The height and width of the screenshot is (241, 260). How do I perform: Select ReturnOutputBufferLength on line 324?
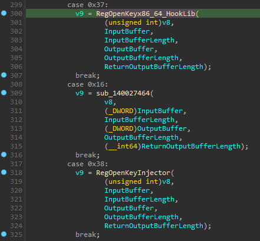pyautogui.click(x=154, y=226)
